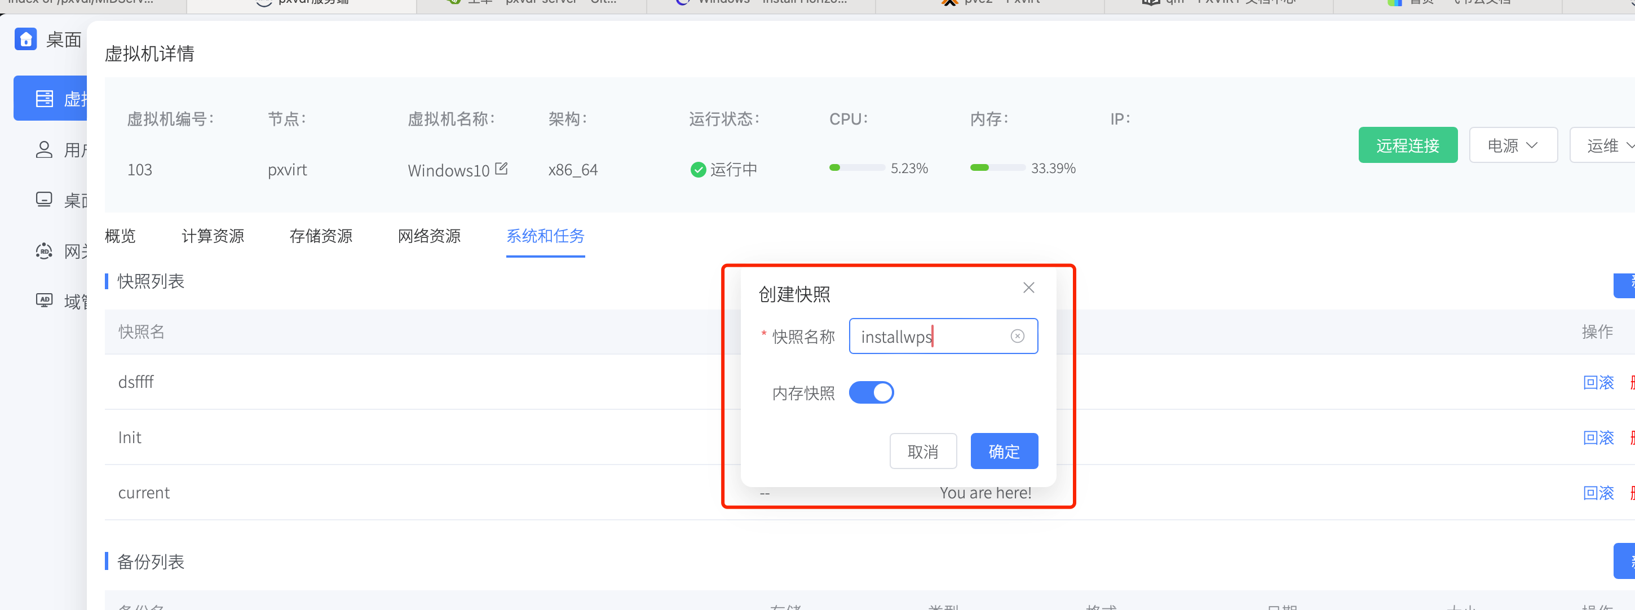This screenshot has height=610, width=1635.
Task: Toggle the 内存快照 switch
Action: 872,392
